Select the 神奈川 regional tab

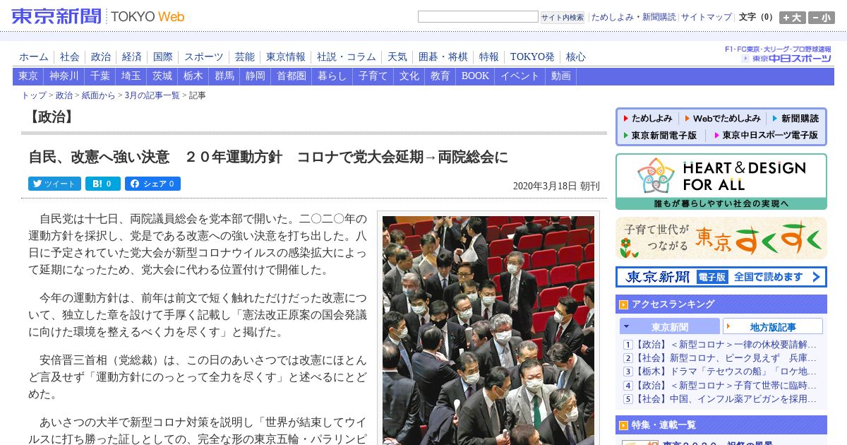64,76
